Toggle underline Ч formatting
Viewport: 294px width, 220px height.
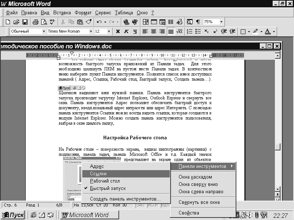coord(135,32)
